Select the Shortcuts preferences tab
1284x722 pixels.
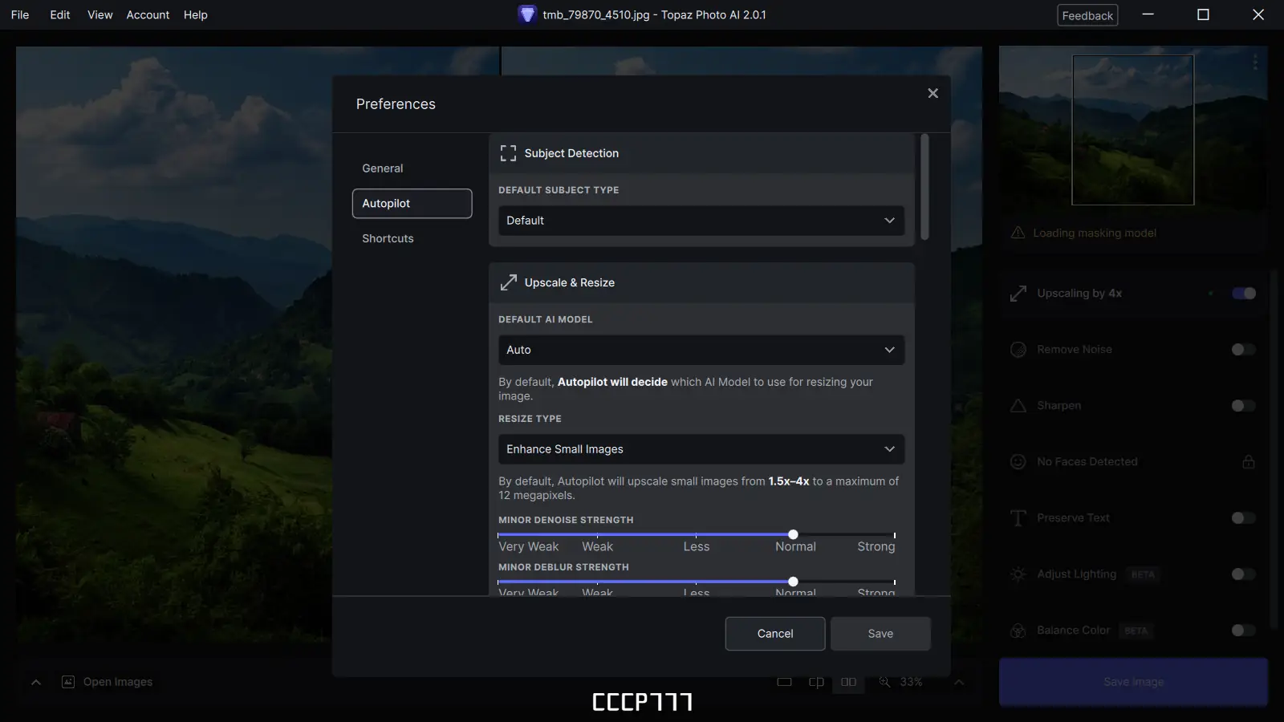(412, 238)
